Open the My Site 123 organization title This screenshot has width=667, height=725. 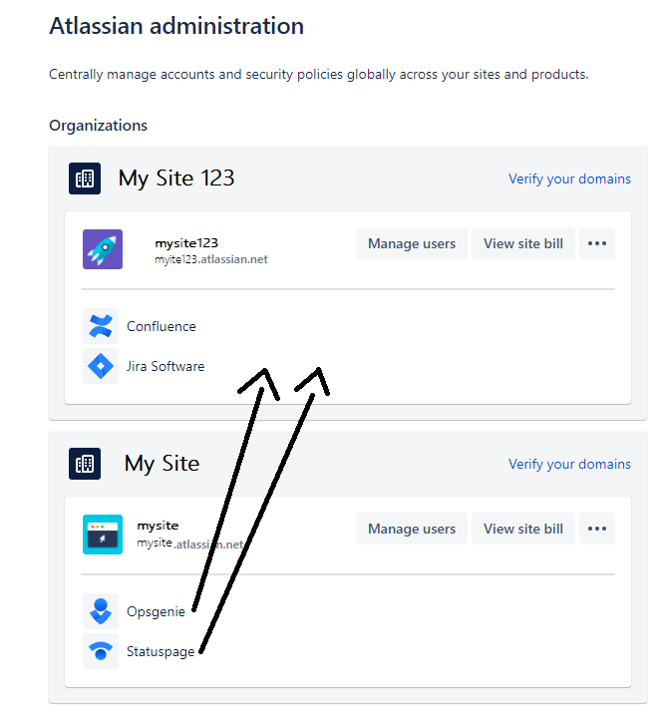click(176, 179)
